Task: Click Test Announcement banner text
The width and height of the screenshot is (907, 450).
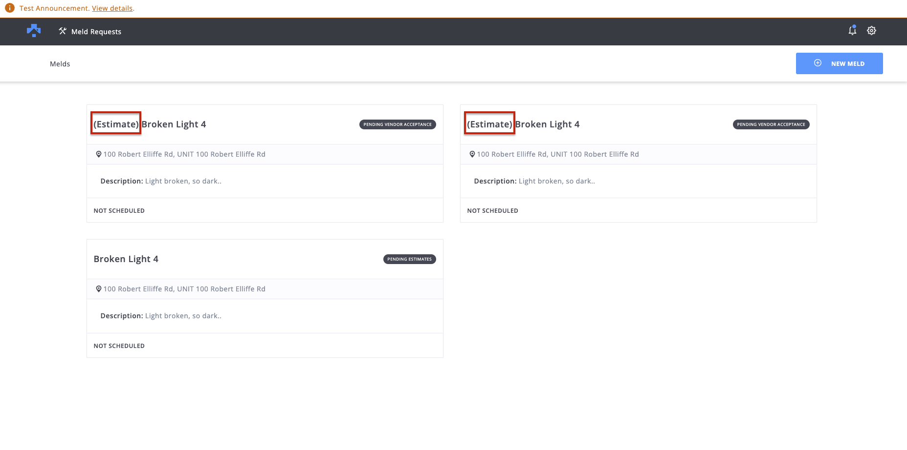Action: 55,8
